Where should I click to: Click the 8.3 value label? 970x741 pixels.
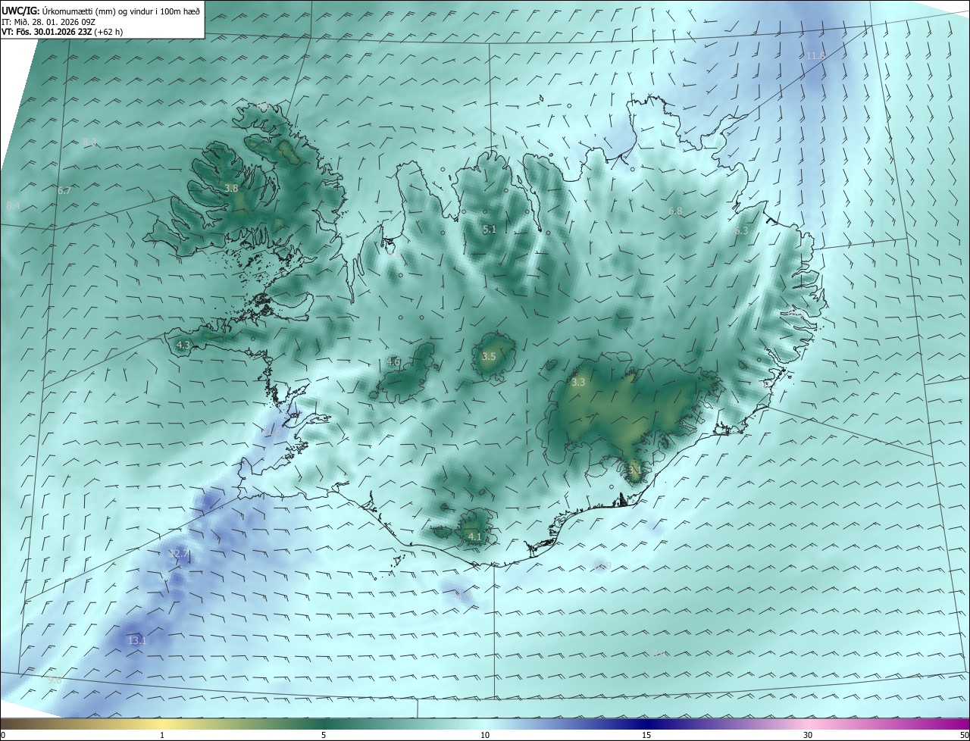coord(90,142)
